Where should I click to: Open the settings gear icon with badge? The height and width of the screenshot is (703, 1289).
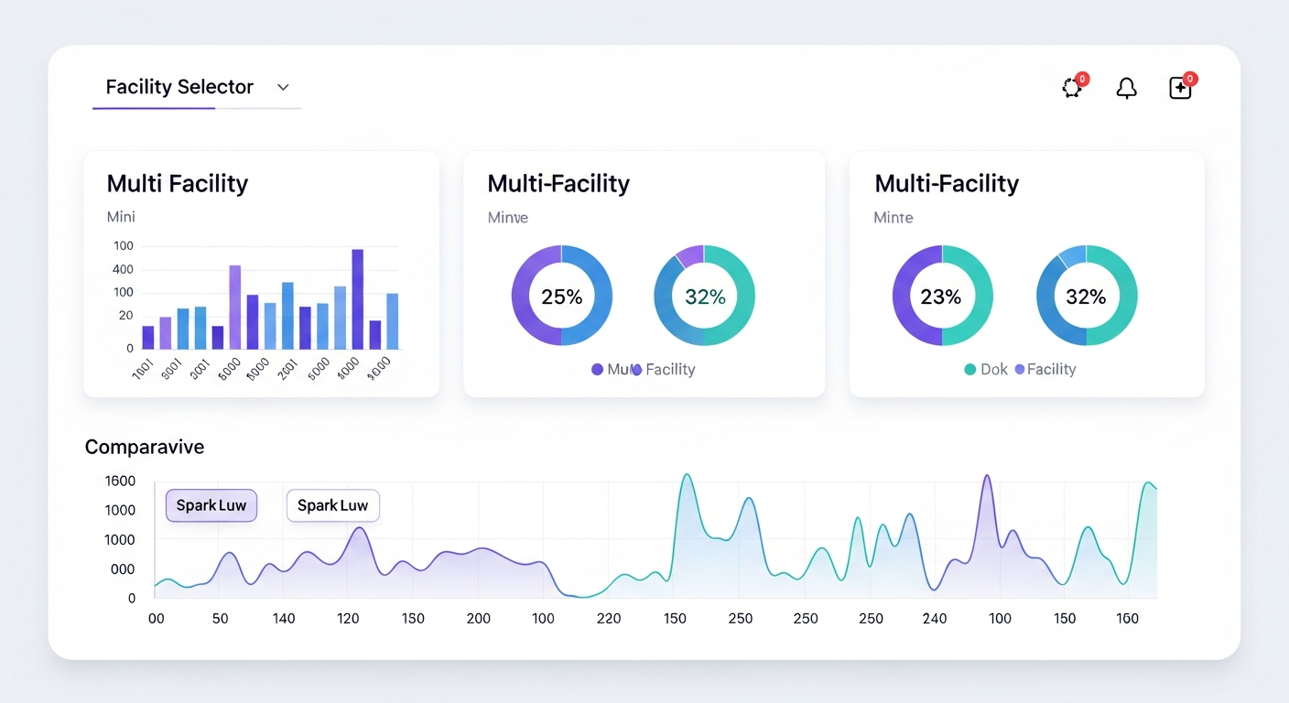click(1072, 88)
